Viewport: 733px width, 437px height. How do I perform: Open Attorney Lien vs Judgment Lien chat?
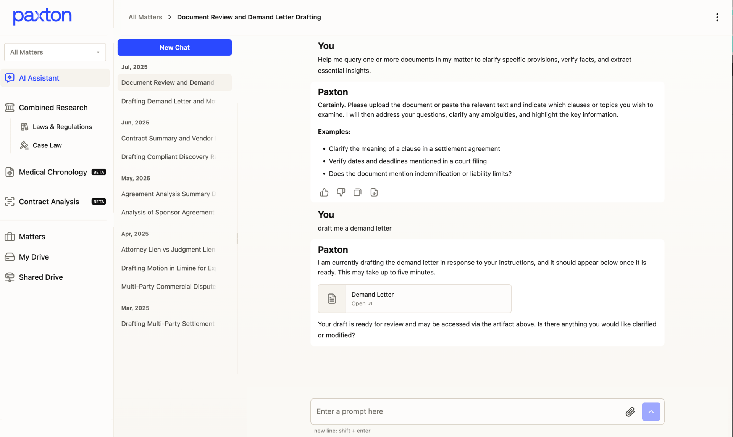(168, 249)
